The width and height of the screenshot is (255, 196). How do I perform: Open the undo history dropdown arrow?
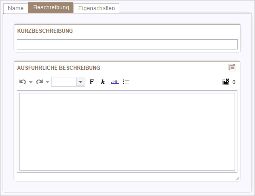pyautogui.click(x=31, y=82)
